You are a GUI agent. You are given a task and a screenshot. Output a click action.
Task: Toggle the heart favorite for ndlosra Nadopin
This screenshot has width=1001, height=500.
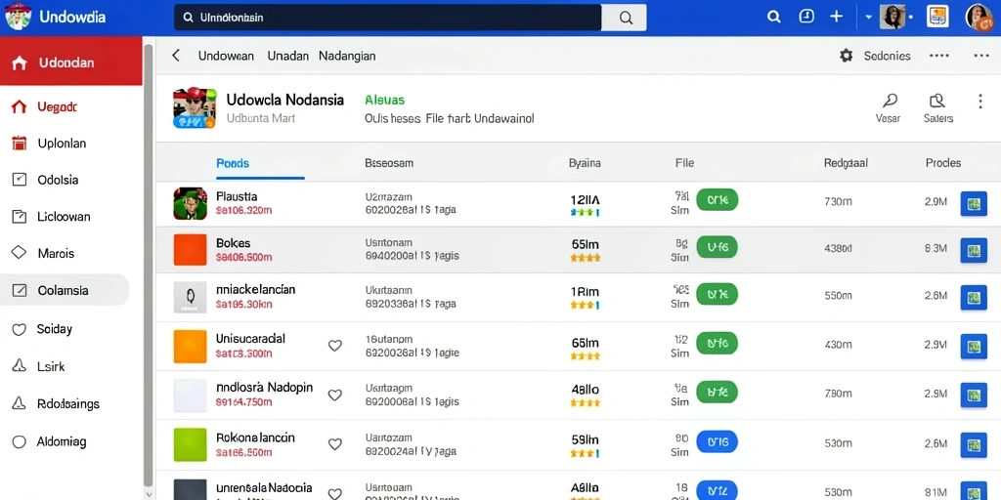(x=334, y=395)
